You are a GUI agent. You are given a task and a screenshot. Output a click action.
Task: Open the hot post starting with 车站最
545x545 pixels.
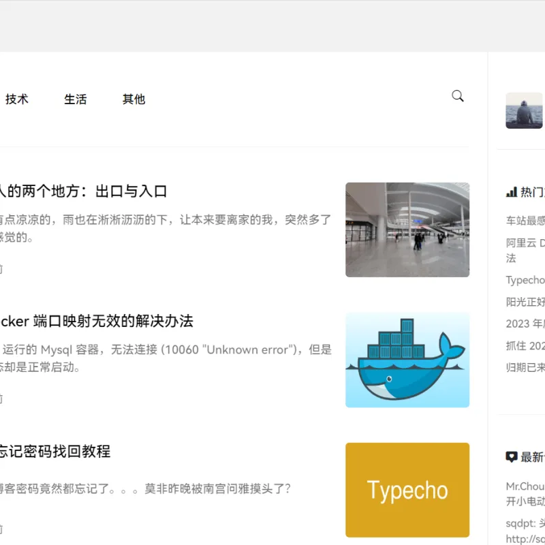point(525,220)
